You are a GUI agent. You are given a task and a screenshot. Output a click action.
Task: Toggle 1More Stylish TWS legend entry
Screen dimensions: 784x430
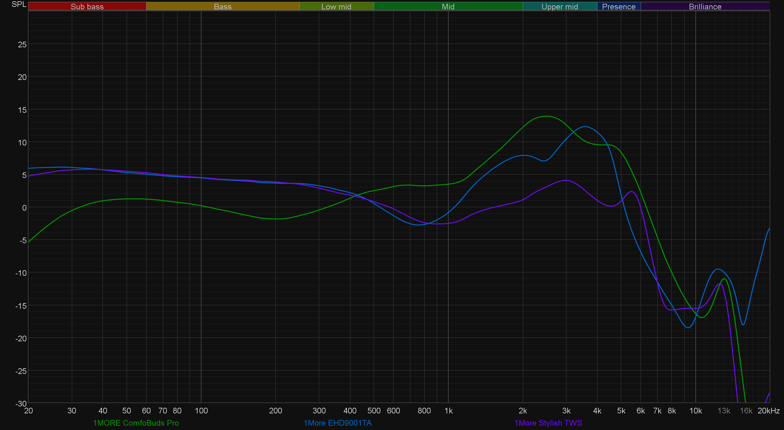click(548, 423)
